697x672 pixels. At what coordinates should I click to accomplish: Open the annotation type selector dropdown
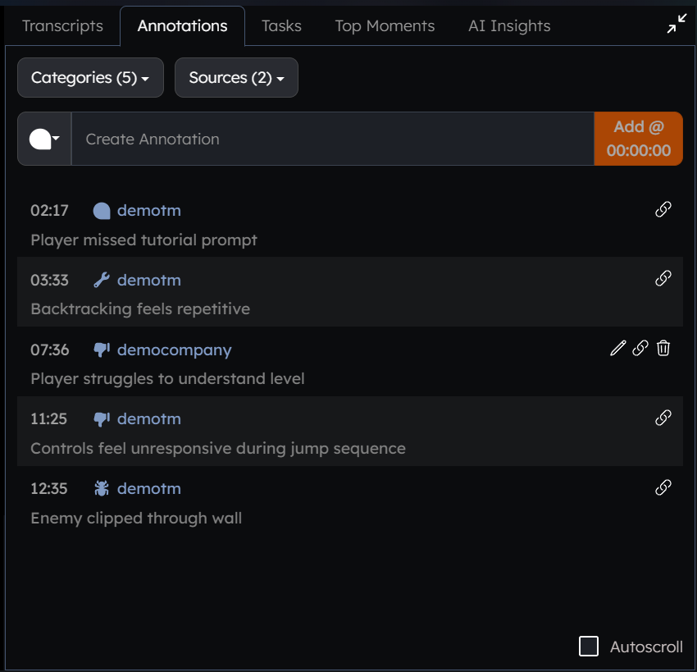pyautogui.click(x=44, y=139)
